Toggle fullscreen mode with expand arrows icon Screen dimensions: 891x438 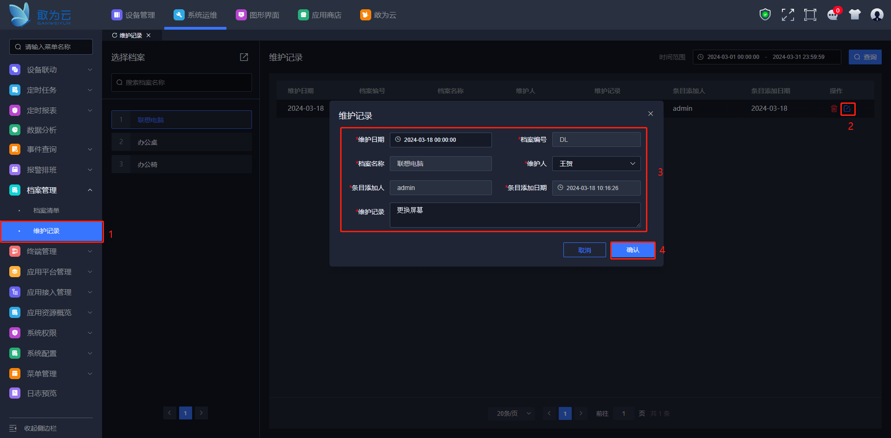(788, 15)
